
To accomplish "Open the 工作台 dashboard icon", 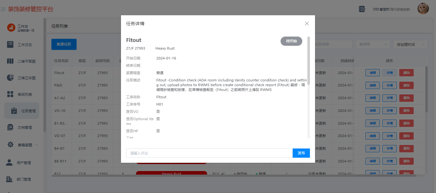I will coord(11,28).
